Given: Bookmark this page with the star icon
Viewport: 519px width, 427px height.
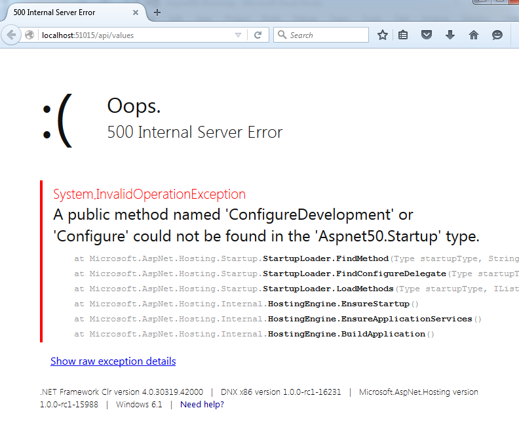Looking at the screenshot, I should tap(383, 35).
